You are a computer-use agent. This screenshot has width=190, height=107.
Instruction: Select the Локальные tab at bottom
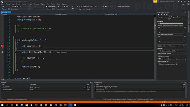[10, 99]
